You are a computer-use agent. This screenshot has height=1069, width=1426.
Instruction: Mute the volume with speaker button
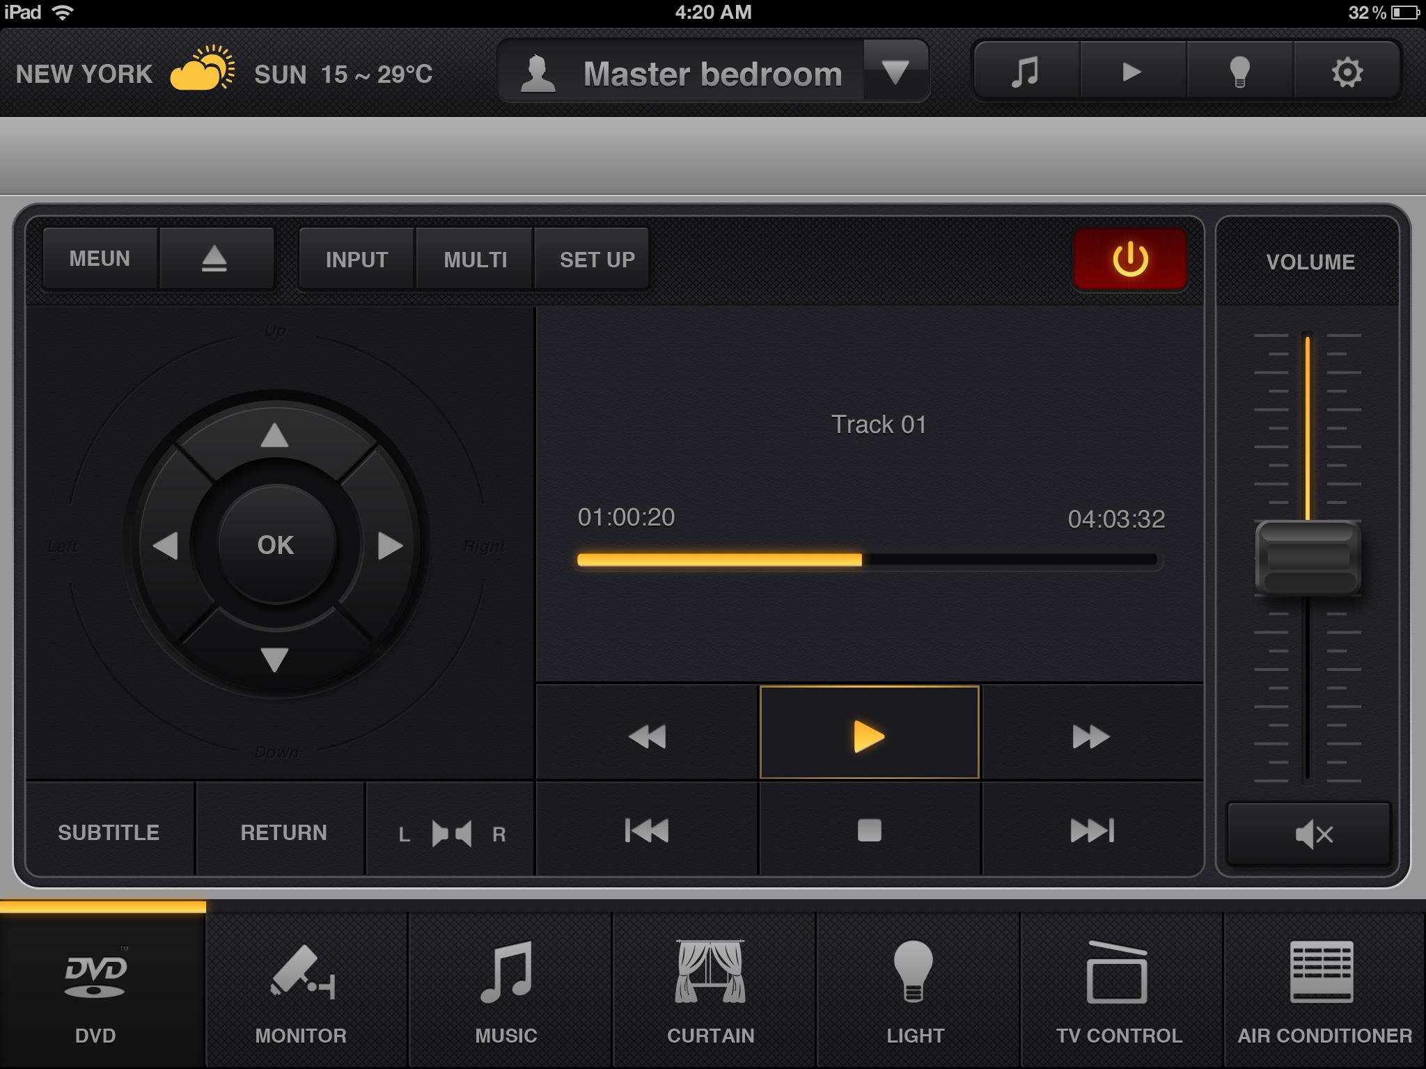(x=1310, y=833)
